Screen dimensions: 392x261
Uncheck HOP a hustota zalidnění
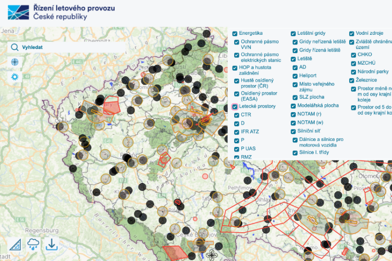point(235,68)
